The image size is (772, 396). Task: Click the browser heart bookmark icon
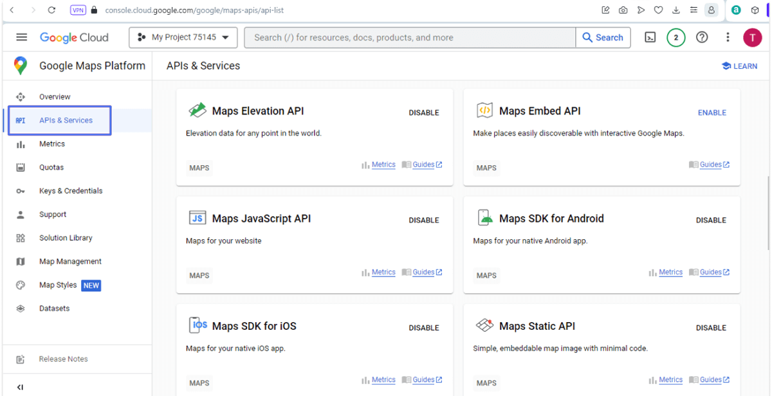[658, 10]
